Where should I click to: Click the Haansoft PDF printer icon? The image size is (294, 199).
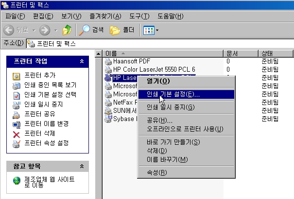[108, 61]
